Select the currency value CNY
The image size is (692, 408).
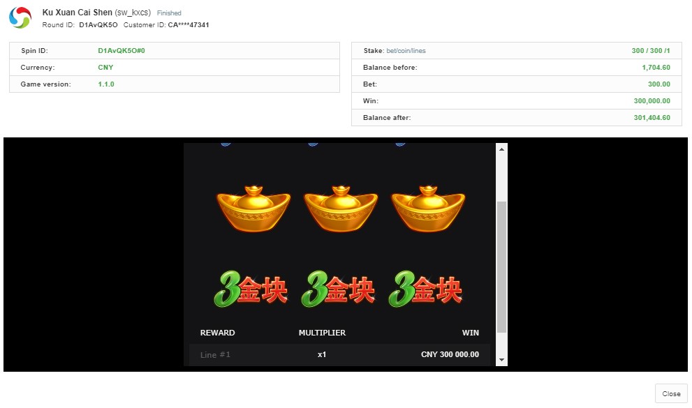click(105, 68)
